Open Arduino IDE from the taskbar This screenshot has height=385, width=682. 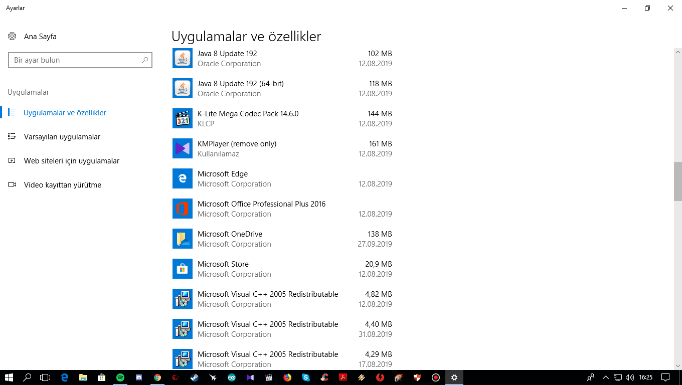pyautogui.click(x=232, y=377)
